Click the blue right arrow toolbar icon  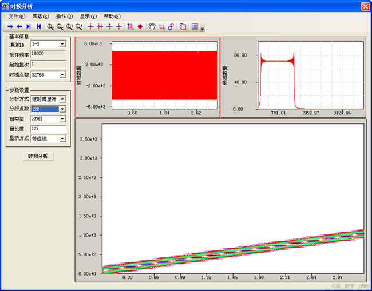click(x=10, y=26)
